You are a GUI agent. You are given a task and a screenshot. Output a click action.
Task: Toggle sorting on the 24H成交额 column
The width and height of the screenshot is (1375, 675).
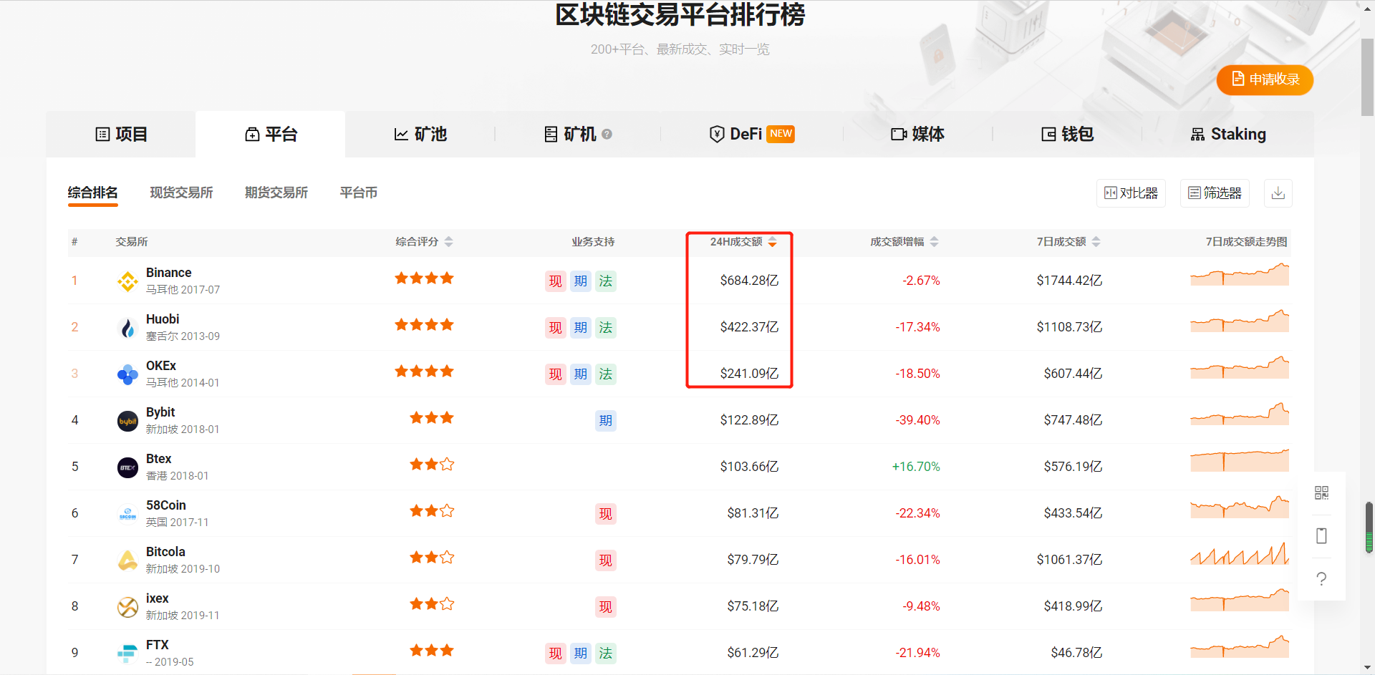coord(772,241)
